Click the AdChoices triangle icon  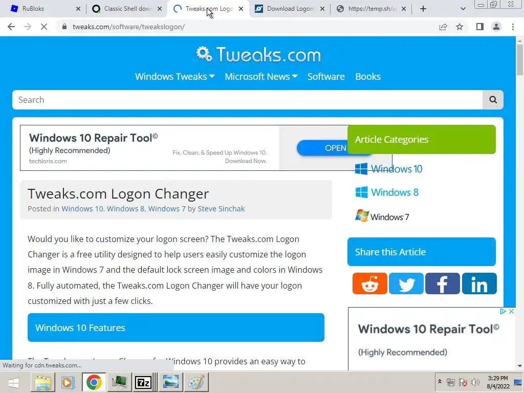tap(503, 312)
